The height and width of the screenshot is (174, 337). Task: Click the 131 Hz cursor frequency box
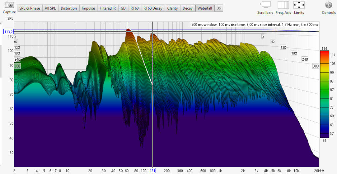152,171
